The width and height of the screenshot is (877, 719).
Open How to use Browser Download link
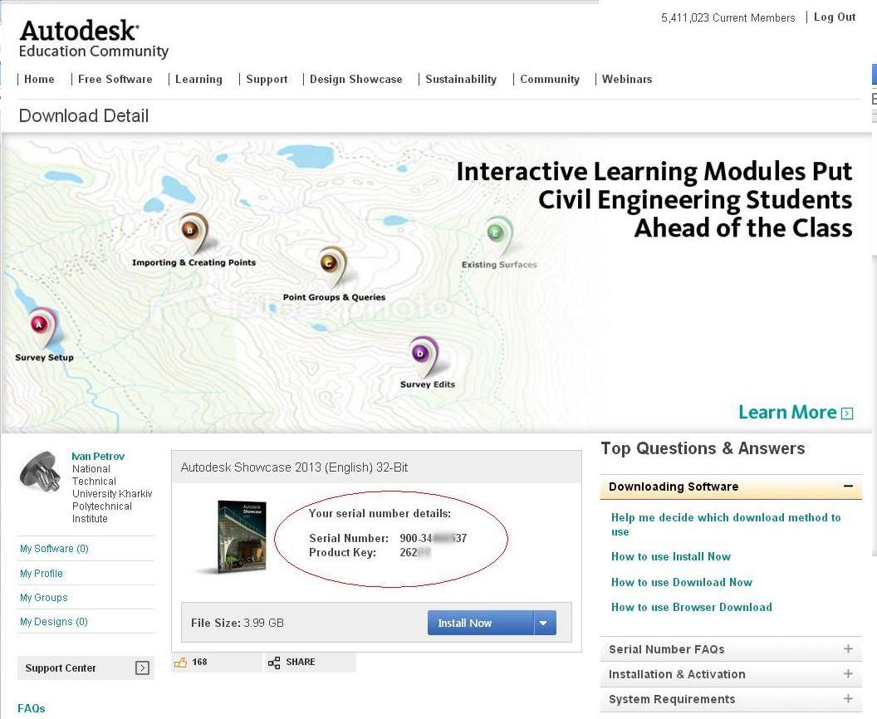point(691,607)
